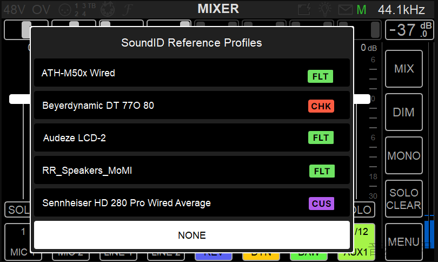Click the script F function icon
438x262 pixels.
tap(128, 10)
